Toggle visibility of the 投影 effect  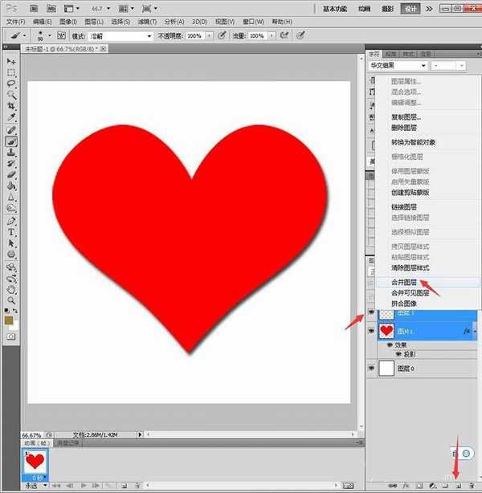[396, 353]
